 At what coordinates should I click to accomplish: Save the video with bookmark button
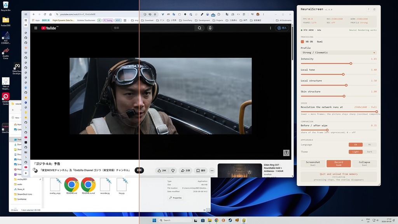tap(201, 170)
